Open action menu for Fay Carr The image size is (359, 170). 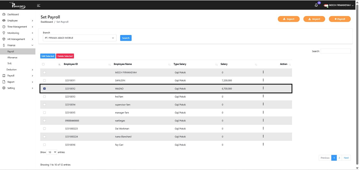click(x=263, y=144)
